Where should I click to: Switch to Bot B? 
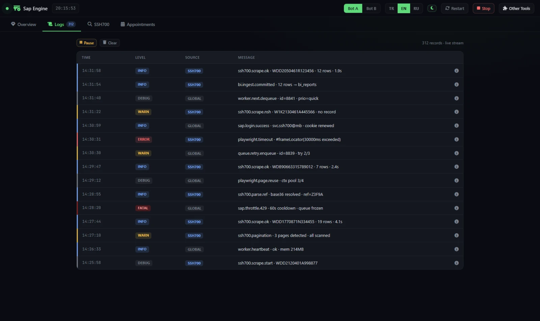[x=371, y=8]
